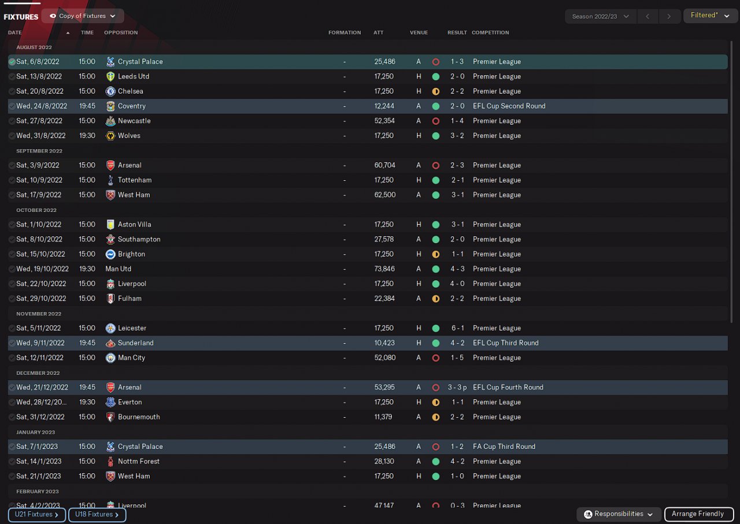Tick the check circle for Wed, 31/8/2022
The width and height of the screenshot is (740, 524).
click(12, 136)
